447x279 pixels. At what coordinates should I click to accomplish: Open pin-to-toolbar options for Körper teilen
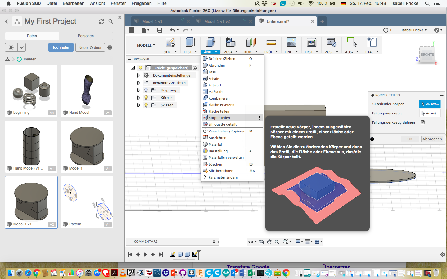click(259, 118)
